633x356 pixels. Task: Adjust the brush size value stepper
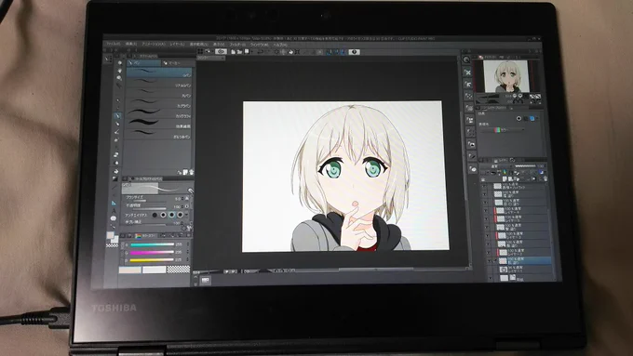tap(182, 199)
